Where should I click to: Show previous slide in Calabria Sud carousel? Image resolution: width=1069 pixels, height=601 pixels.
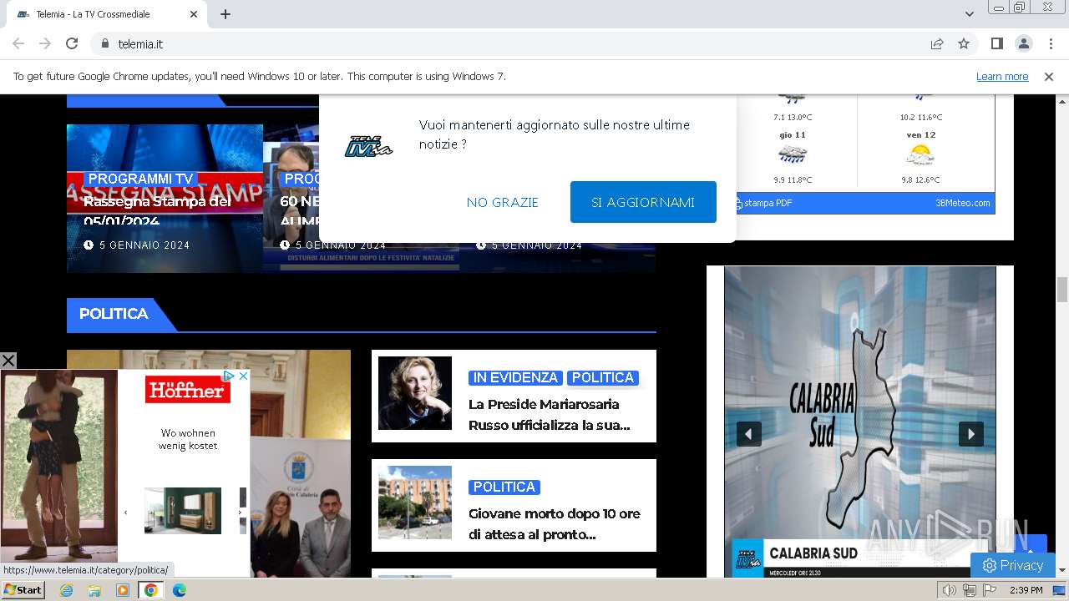click(748, 434)
